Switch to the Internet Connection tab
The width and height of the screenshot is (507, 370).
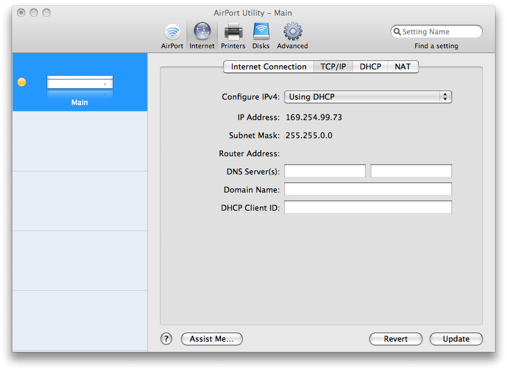pyautogui.click(x=269, y=66)
